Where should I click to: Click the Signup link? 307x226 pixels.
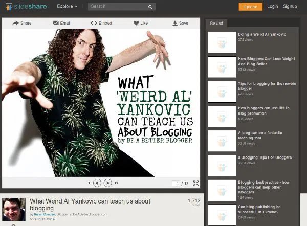coord(290,7)
